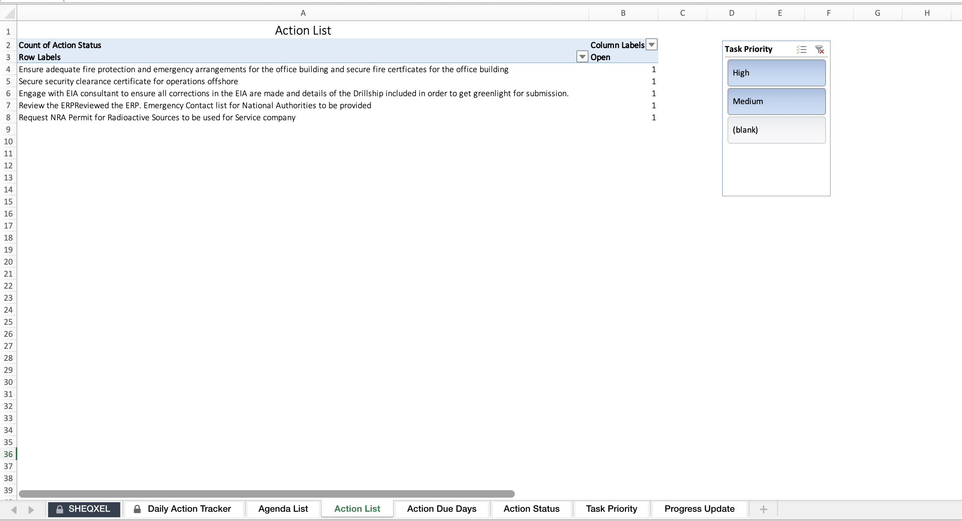Click the 'Open' column label cell
Image resolution: width=962 pixels, height=521 pixels.
click(623, 57)
